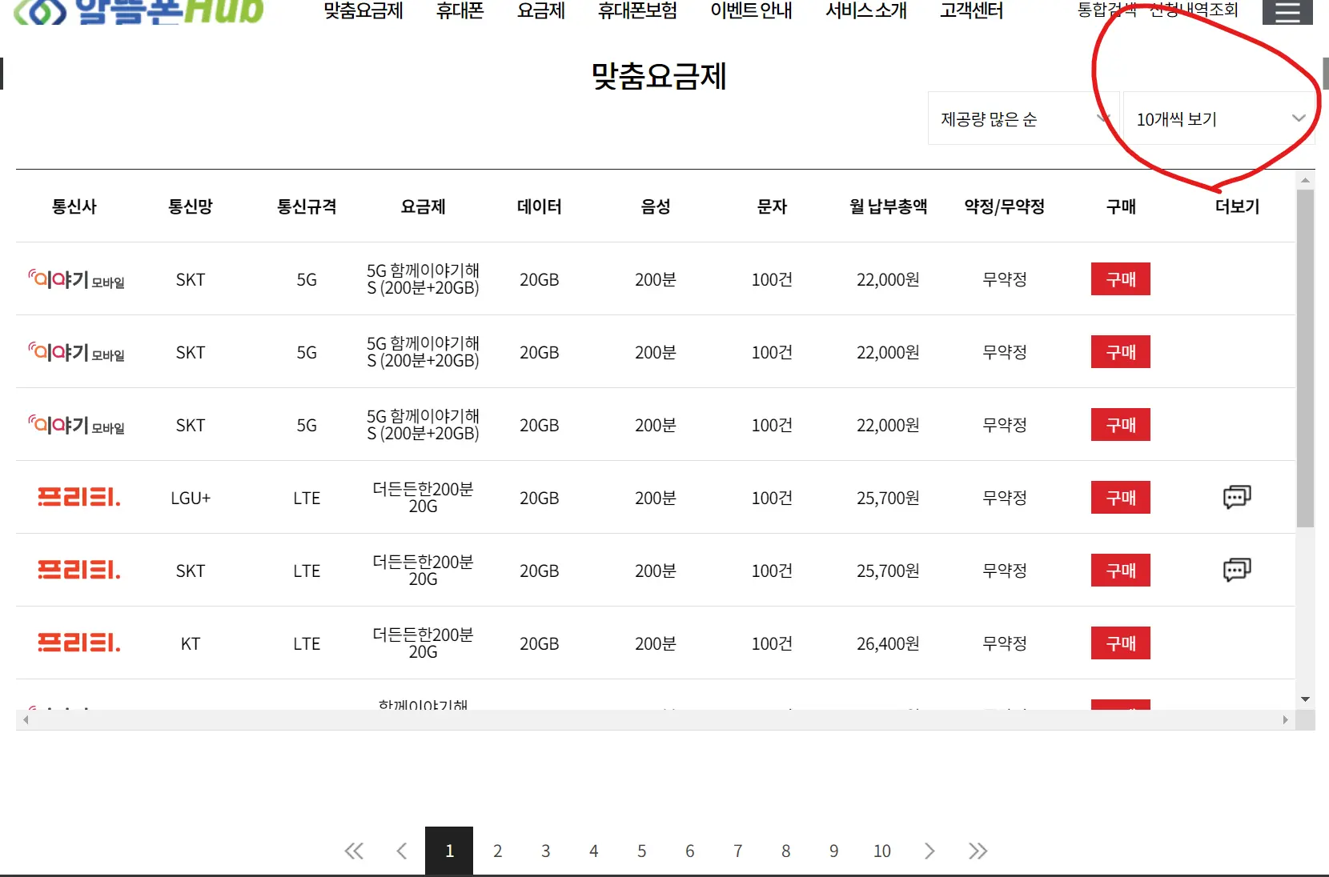
Task: Go to page 3
Action: click(x=545, y=851)
